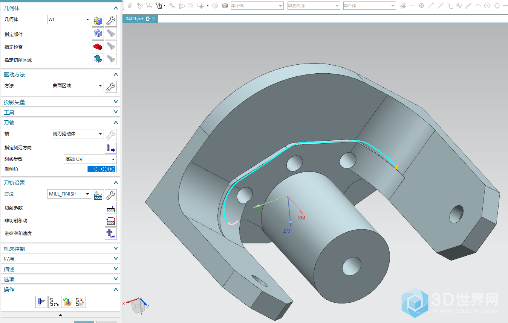Open the 曲面区域 drive method dropdown
The height and width of the screenshot is (323, 508).
(x=77, y=86)
